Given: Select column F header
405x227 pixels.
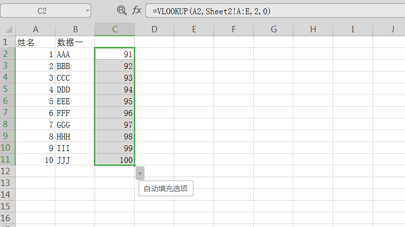Looking at the screenshot, I should [x=234, y=29].
